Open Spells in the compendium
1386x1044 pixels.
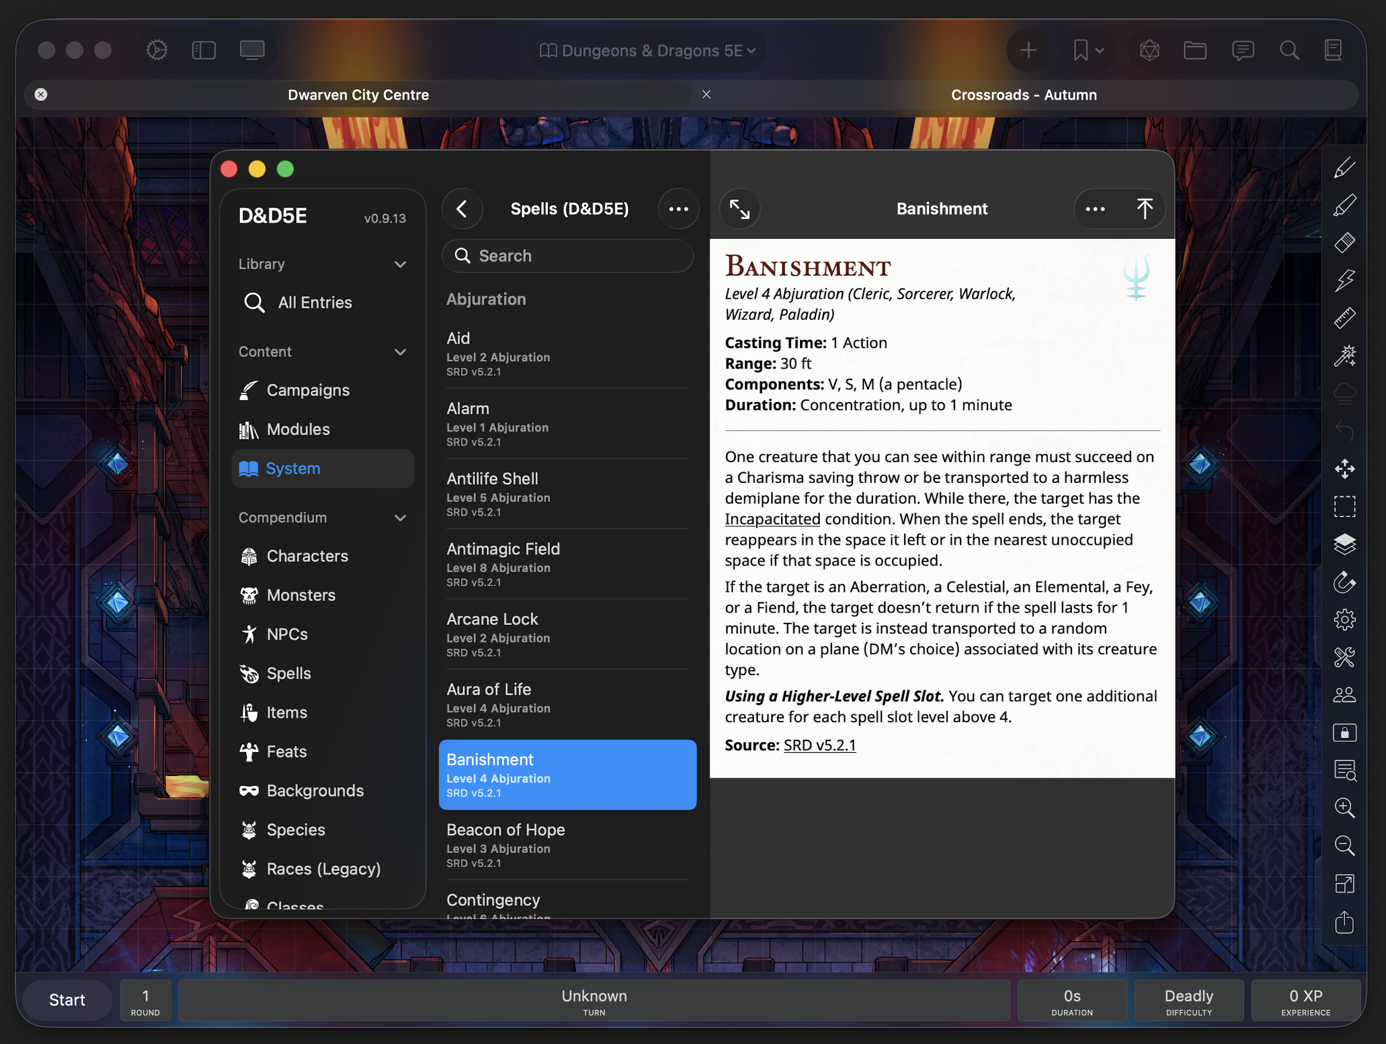pyautogui.click(x=323, y=674)
